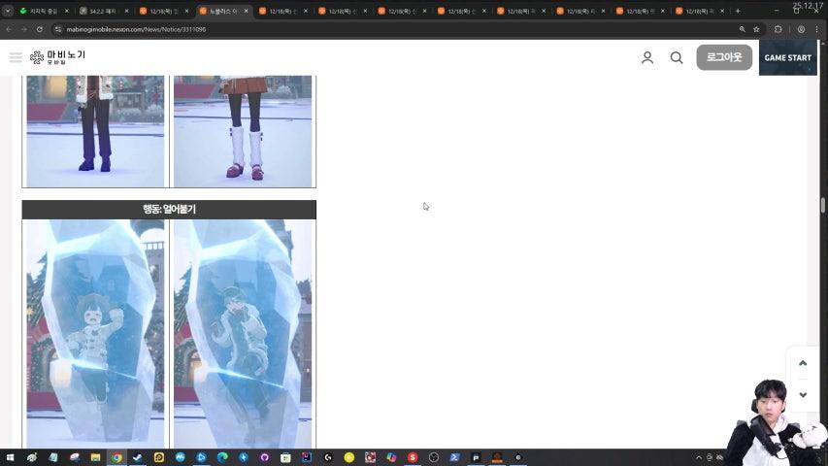Open Microsoft Edge from the taskbar
Screen dimensions: 828x466
(222, 457)
